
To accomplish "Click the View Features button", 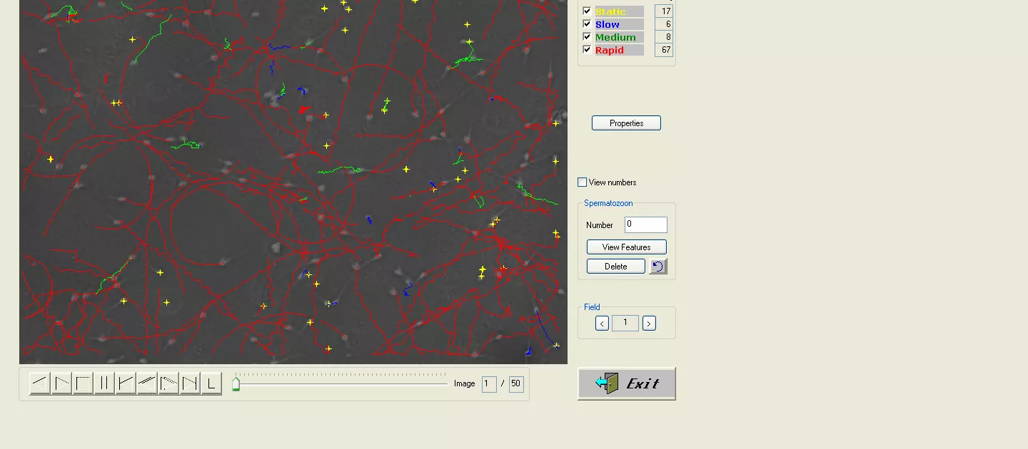I will pyautogui.click(x=626, y=247).
